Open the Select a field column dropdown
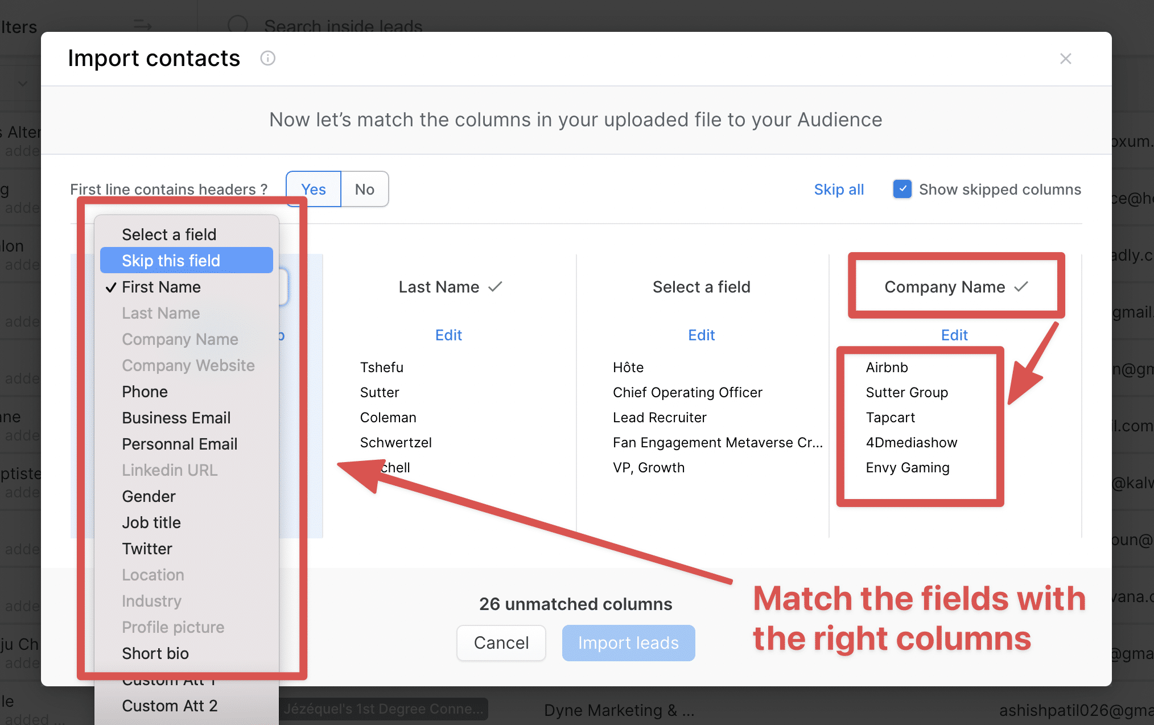The image size is (1154, 725). click(701, 287)
